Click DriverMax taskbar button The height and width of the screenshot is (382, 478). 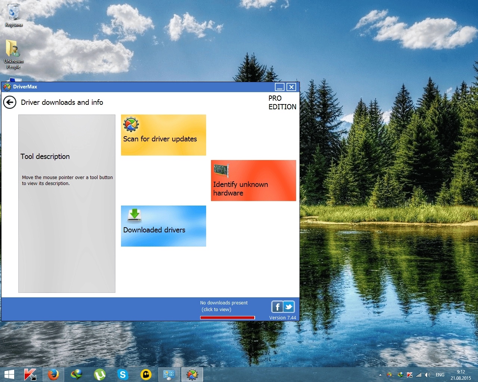192,375
